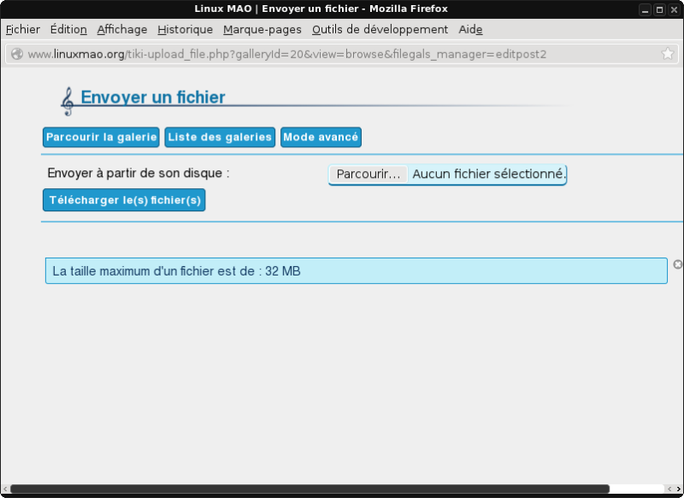Image resolution: width=684 pixels, height=498 pixels.
Task: Maximize the Firefox window
Action: [x=659, y=9]
